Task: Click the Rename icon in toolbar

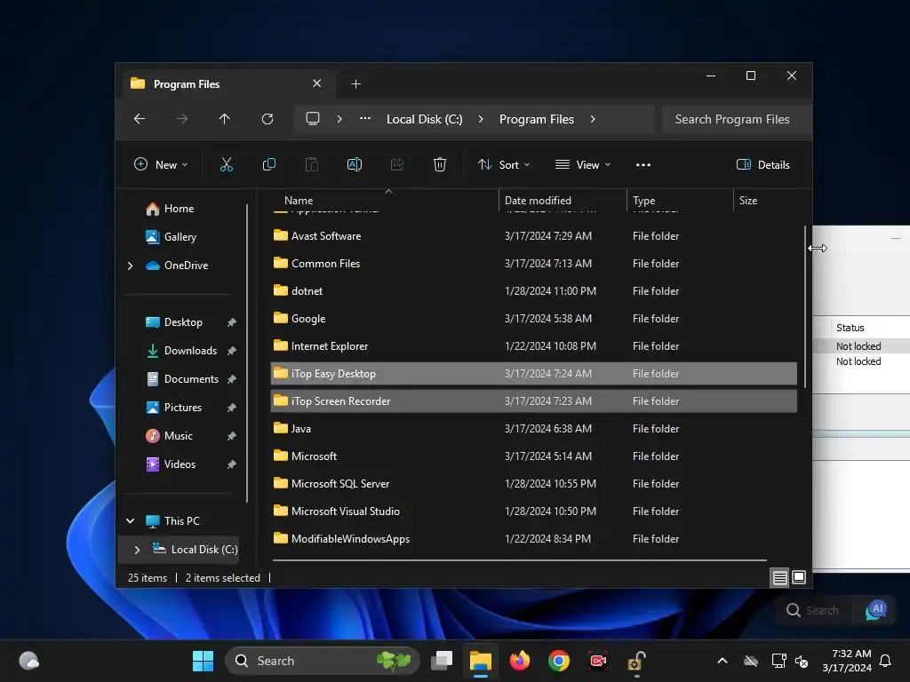Action: coord(354,164)
